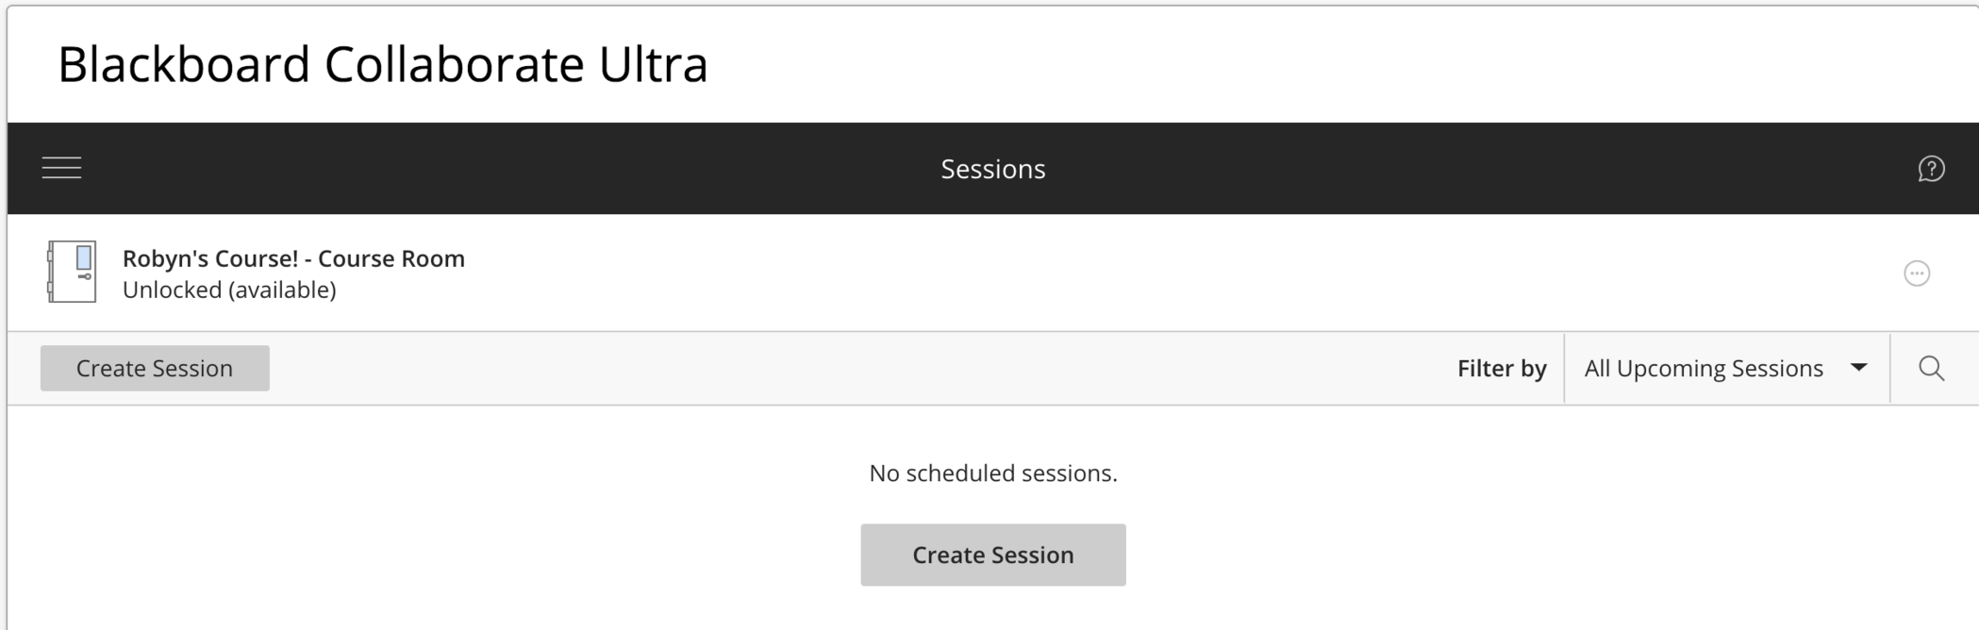Viewport: 1979px width, 630px height.
Task: Open the All Upcoming Sessions filter
Action: point(1726,368)
